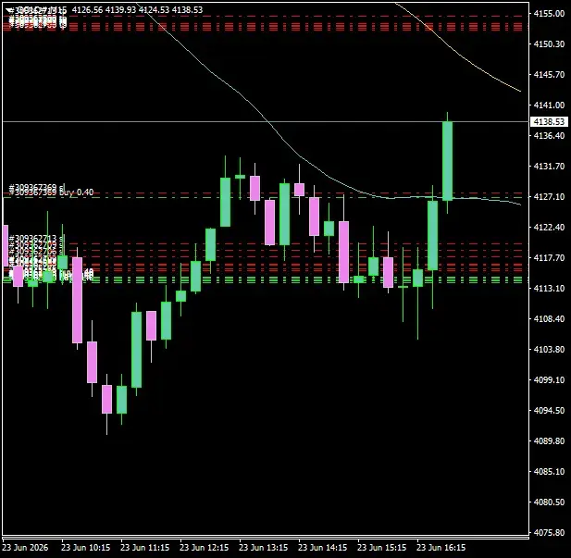Screen dimensions: 571x558
Task: Click the 4131.70 price scale label
Action: [x=549, y=167]
